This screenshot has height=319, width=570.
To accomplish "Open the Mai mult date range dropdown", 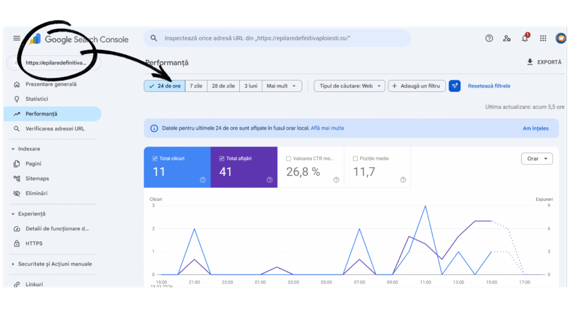I will [283, 86].
